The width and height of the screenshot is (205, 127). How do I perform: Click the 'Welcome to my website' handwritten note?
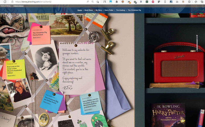click(77, 68)
